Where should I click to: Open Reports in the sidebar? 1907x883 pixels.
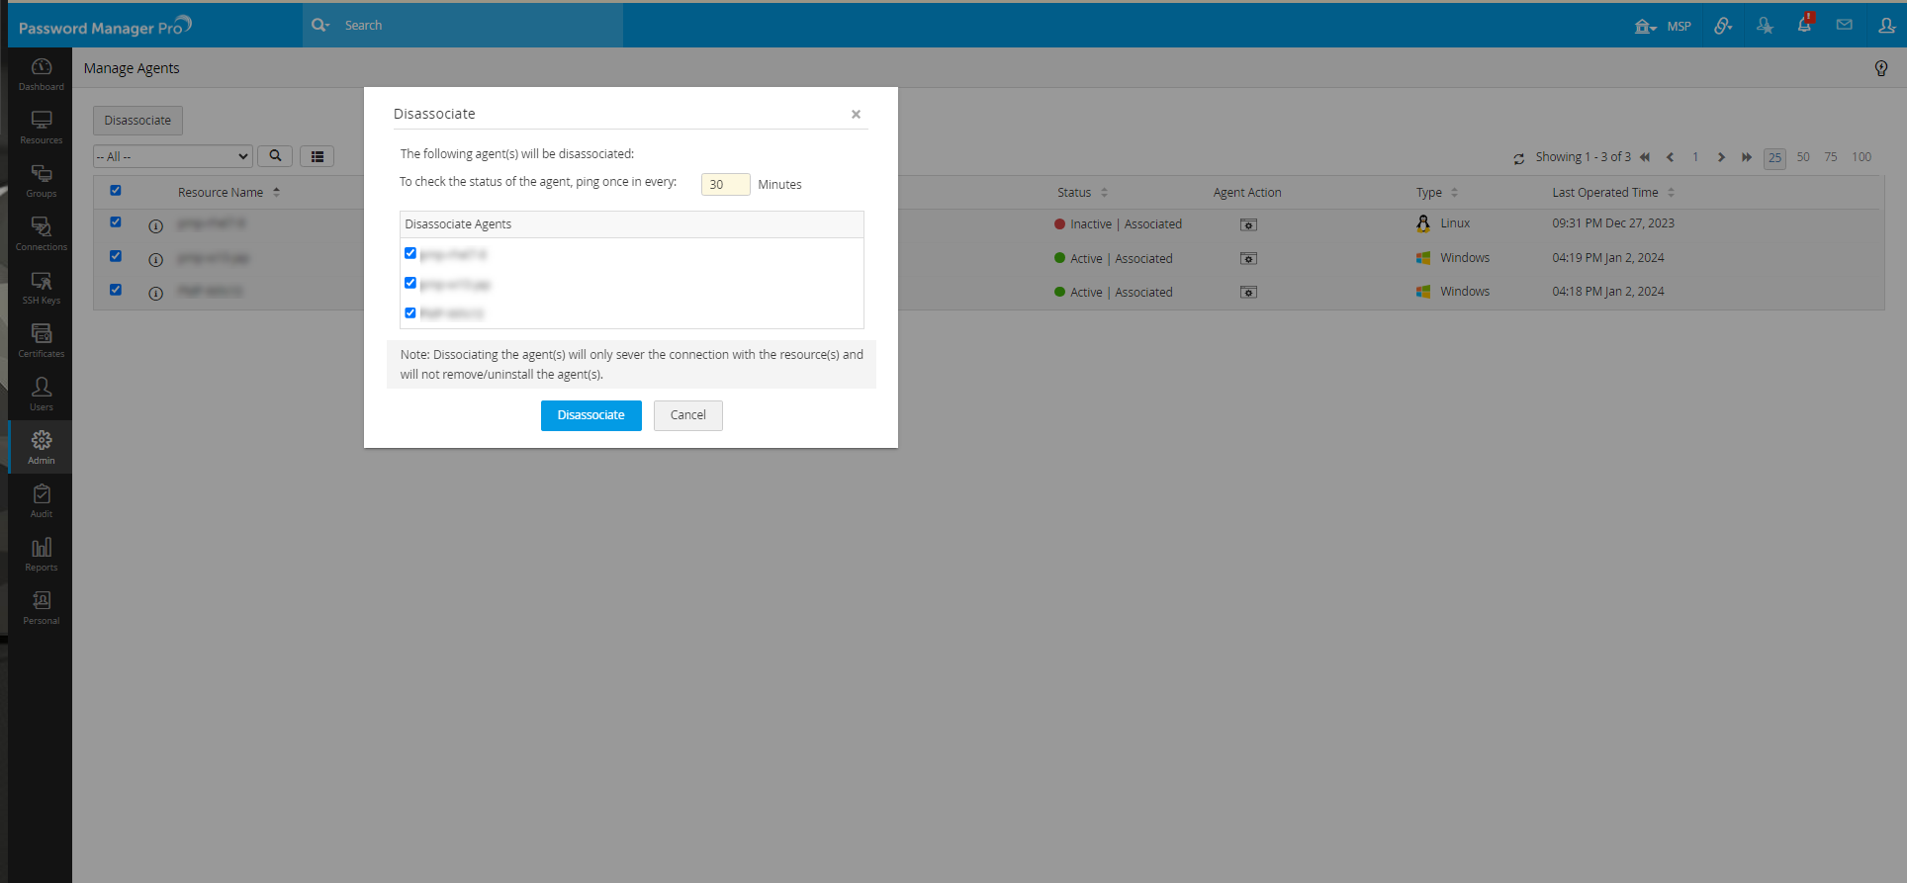(41, 555)
